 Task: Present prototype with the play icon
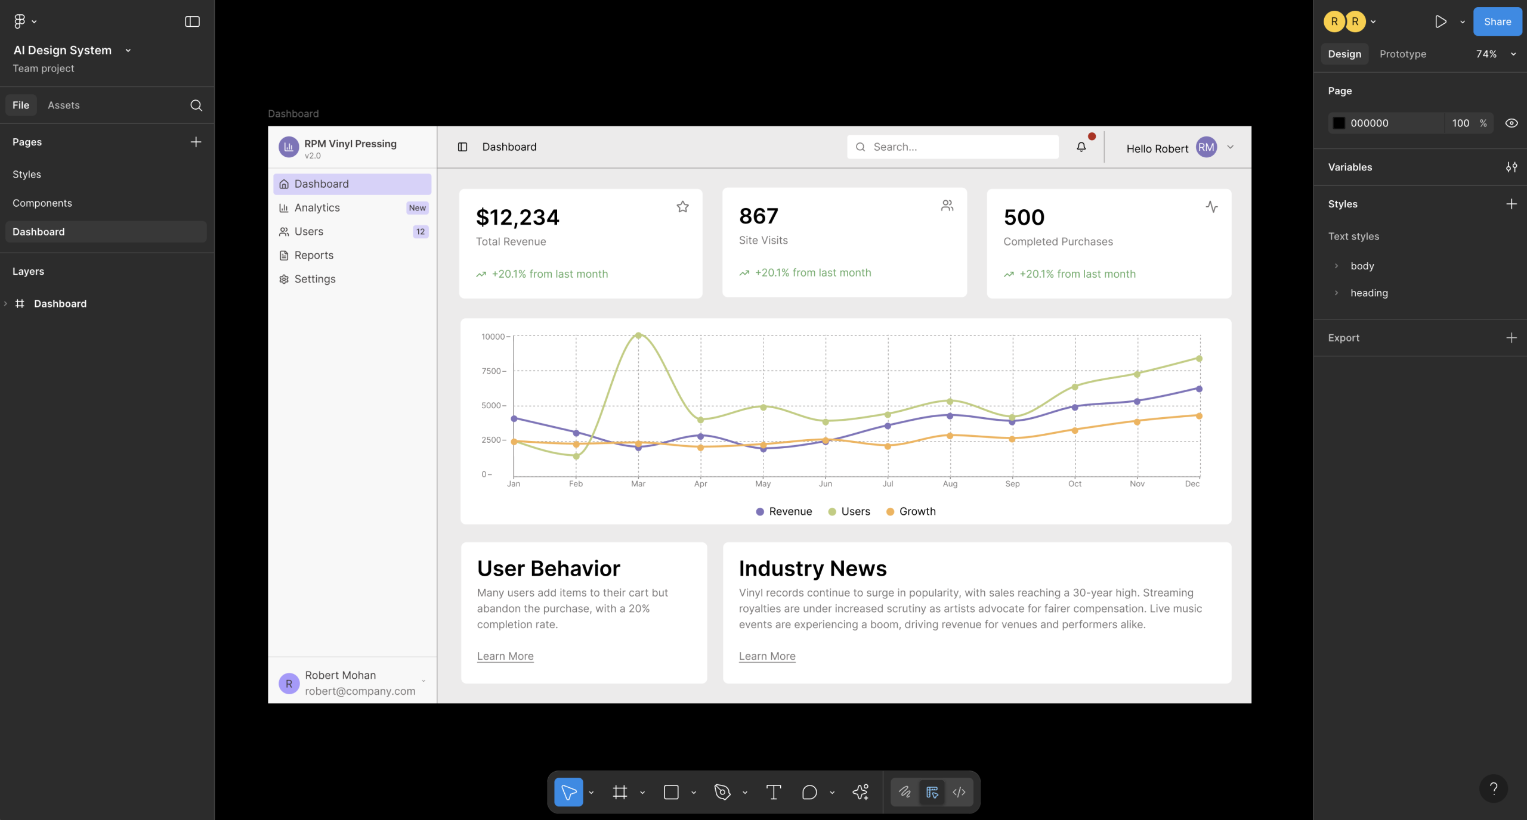pyautogui.click(x=1441, y=22)
